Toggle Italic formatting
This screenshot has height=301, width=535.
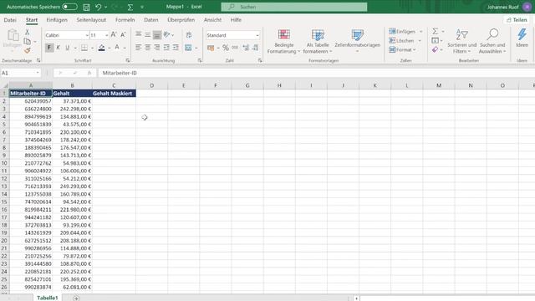click(58, 48)
